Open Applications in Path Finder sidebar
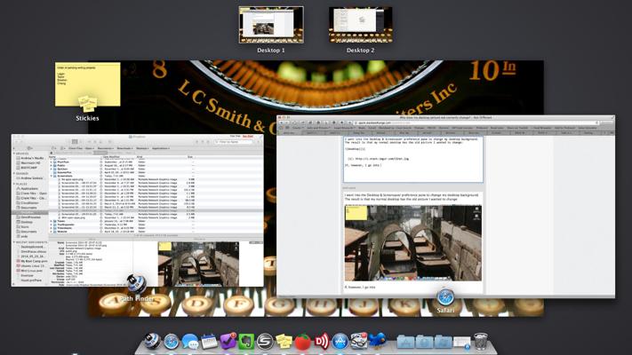Viewport: 632px width, 355px height. pyautogui.click(x=30, y=188)
